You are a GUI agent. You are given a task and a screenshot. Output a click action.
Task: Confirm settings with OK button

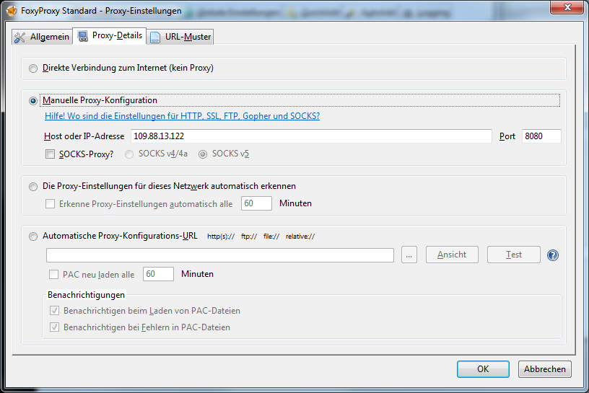(x=483, y=369)
